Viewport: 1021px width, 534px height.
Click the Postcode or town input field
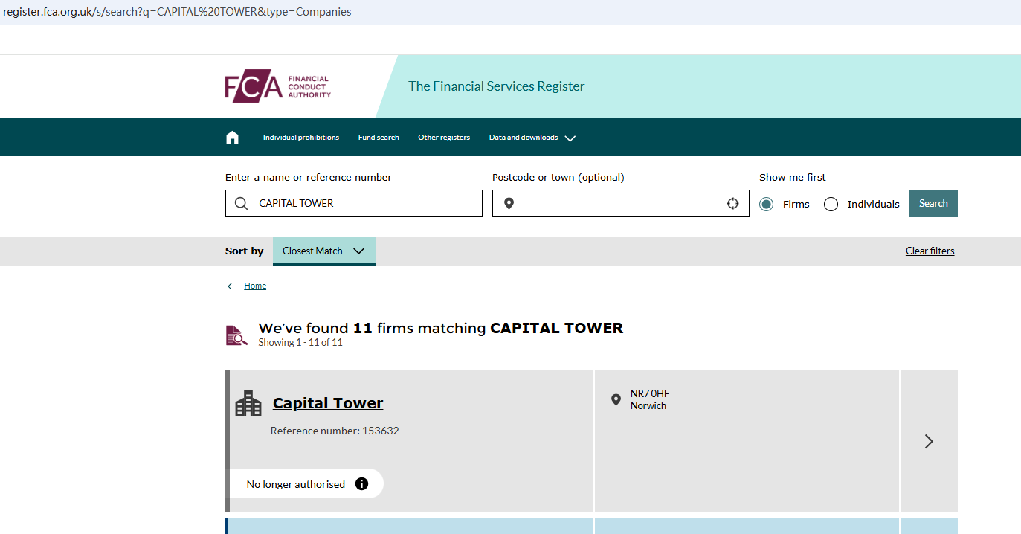pyautogui.click(x=619, y=204)
